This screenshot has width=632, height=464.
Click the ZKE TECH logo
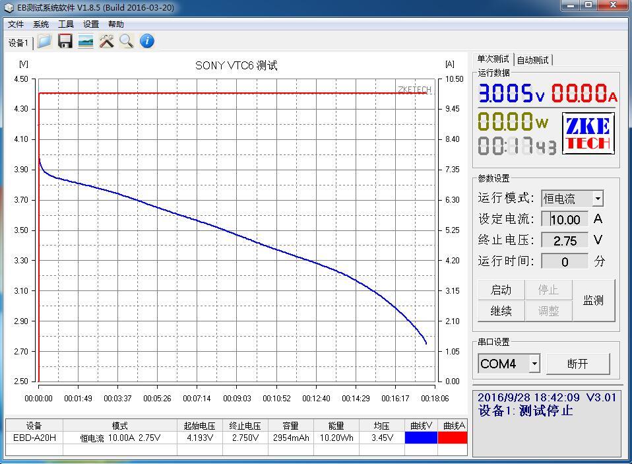(588, 133)
